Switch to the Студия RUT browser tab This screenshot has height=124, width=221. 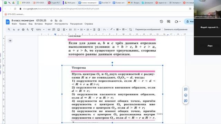pos(54,3)
